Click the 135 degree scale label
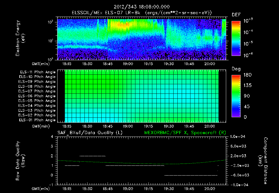 coord(247,85)
